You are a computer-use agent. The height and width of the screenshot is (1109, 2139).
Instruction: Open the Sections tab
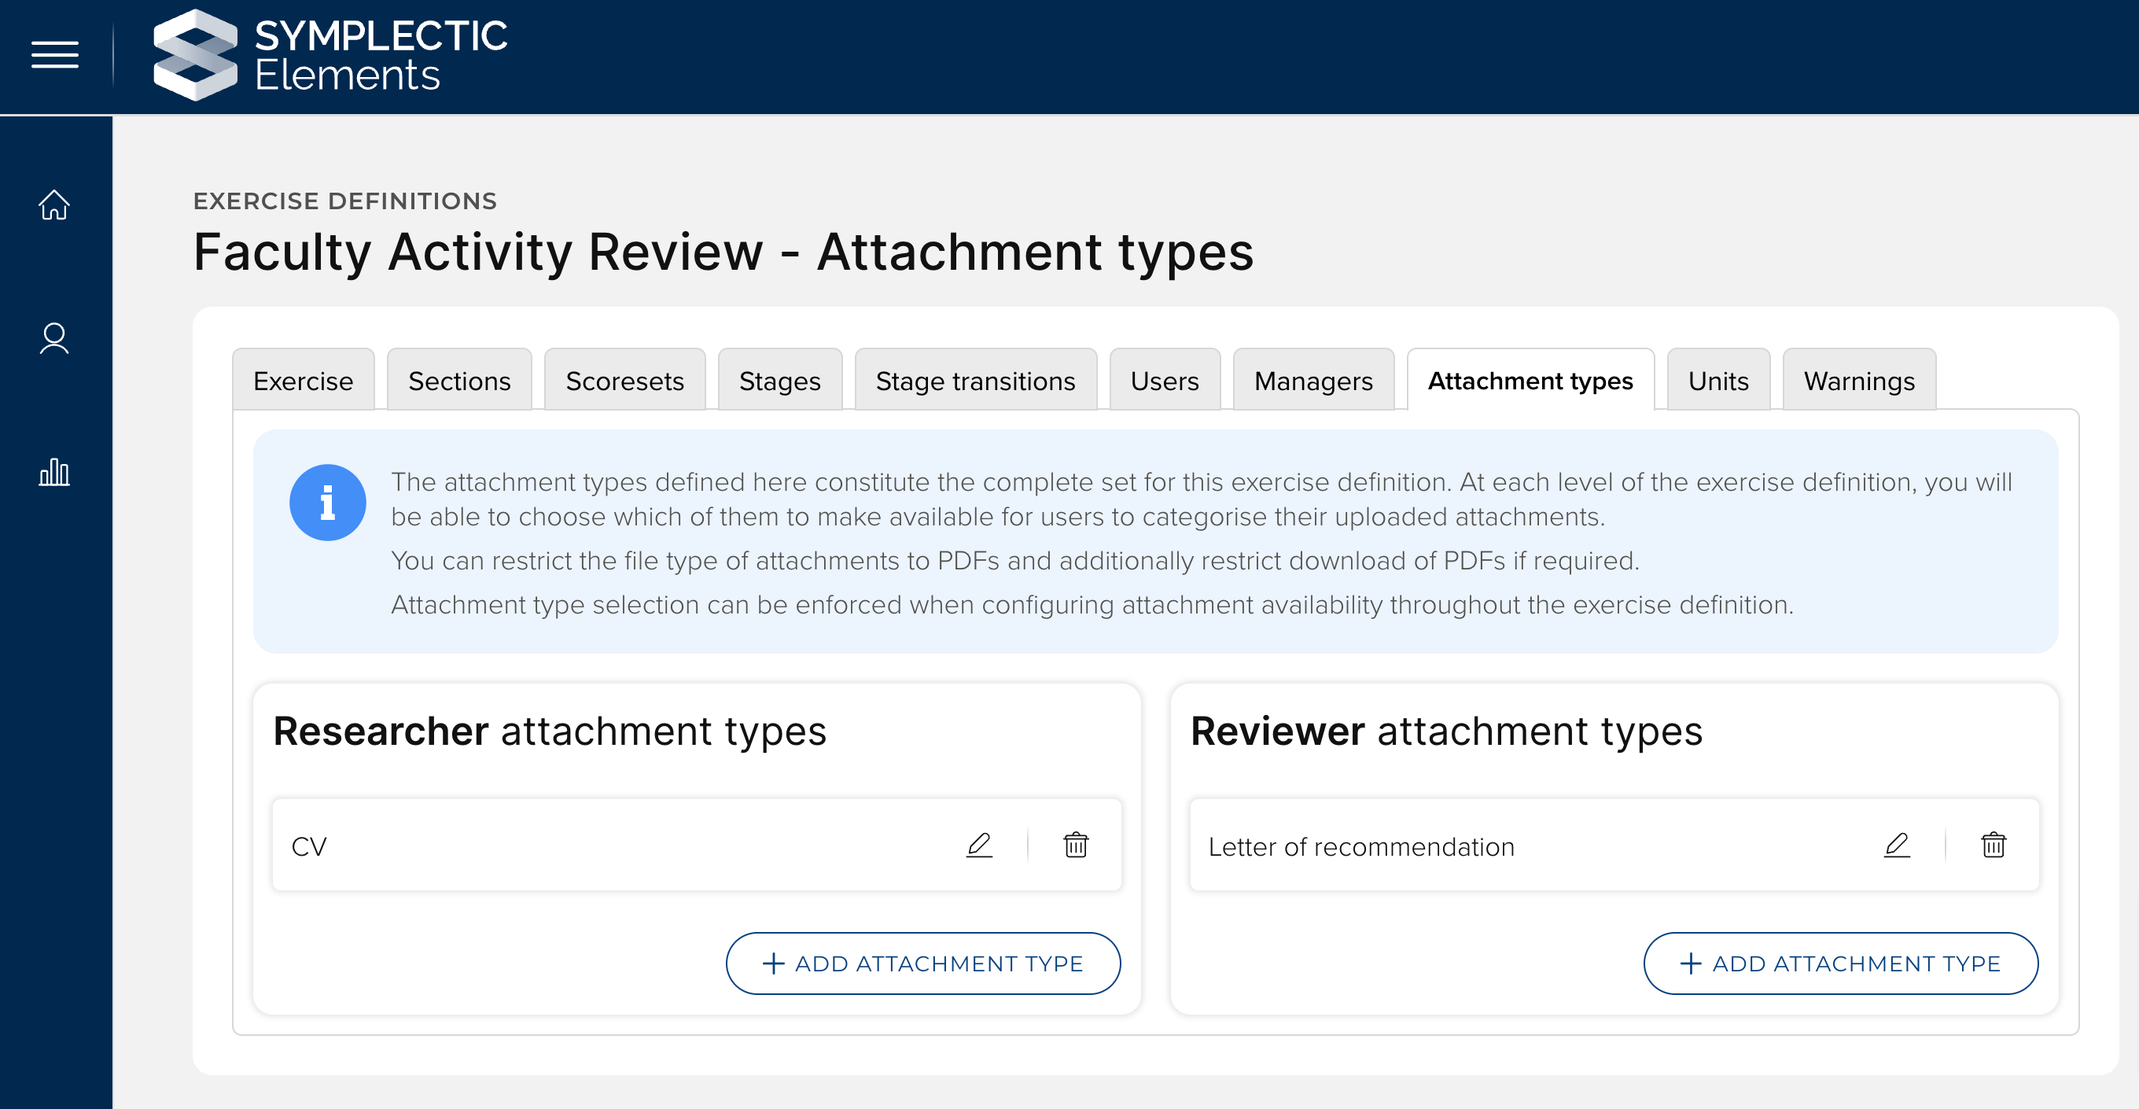(x=459, y=381)
